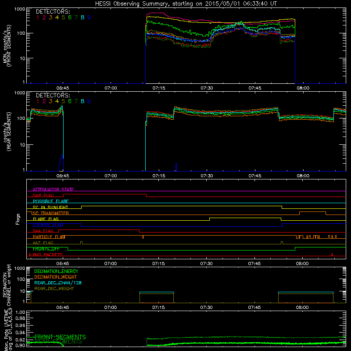Screen dimensions: 351x351
Task: Click 1.00 tick on the livetime axis
Action: pyautogui.click(x=21, y=312)
